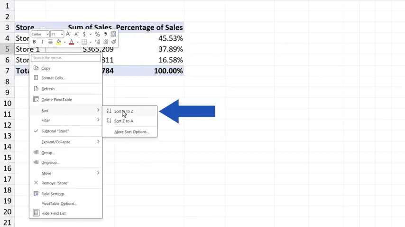
Task: Select Refresh from the context menu
Action: [48, 89]
